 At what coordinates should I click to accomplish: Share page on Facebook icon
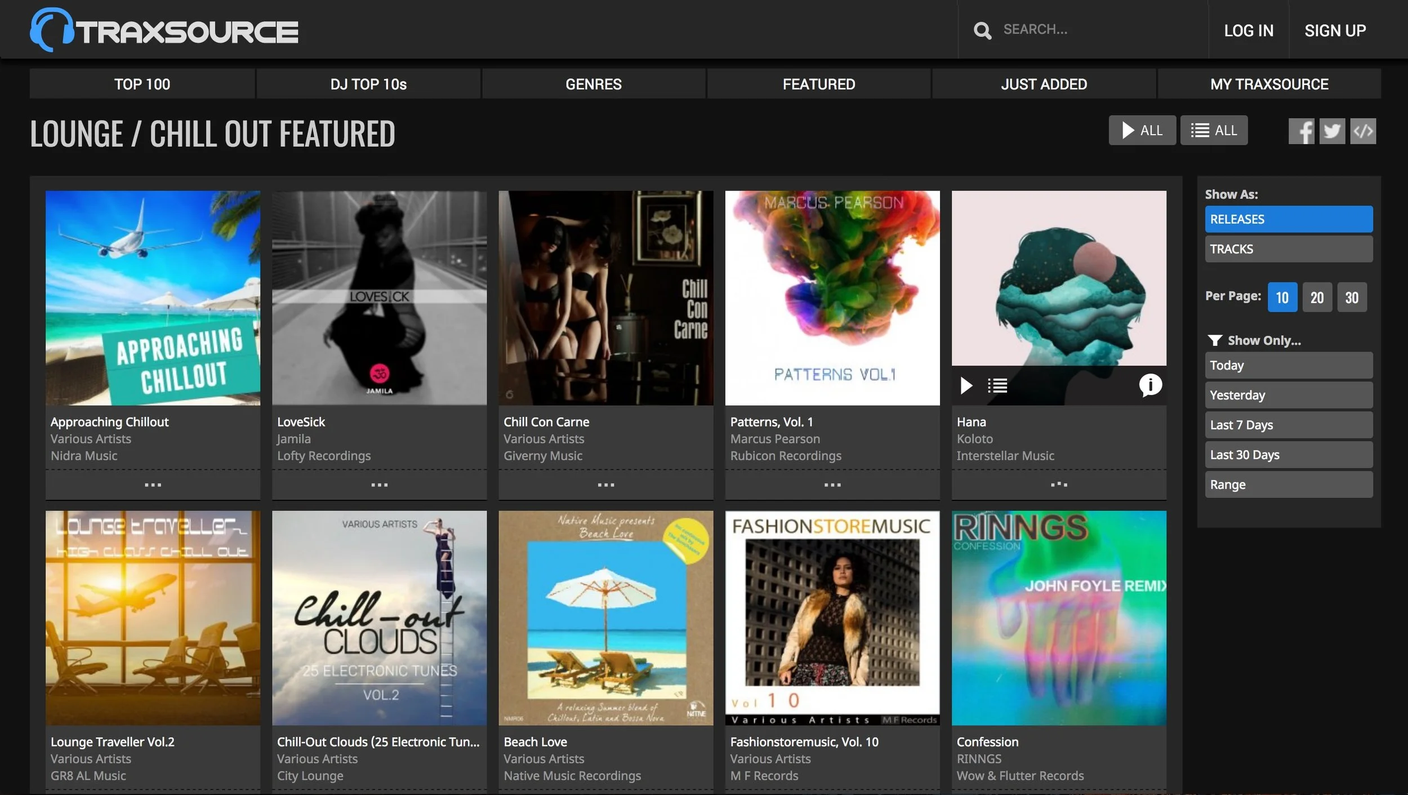tap(1301, 131)
